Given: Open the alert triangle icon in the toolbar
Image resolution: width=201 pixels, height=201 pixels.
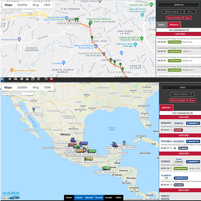Looking at the screenshot, I should click(x=27, y=79).
